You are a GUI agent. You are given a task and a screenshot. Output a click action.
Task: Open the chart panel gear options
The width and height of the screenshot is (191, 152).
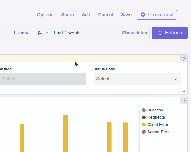pyautogui.click(x=183, y=101)
